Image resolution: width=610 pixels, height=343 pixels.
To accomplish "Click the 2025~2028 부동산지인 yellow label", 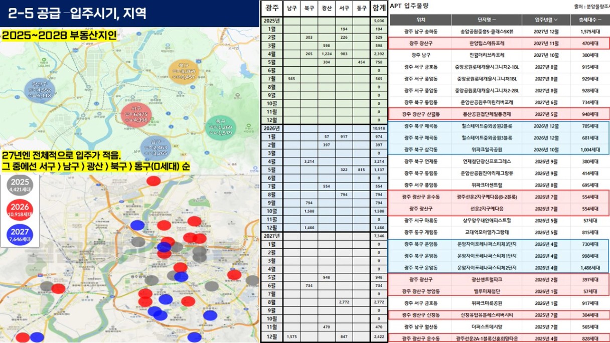I will [60, 36].
